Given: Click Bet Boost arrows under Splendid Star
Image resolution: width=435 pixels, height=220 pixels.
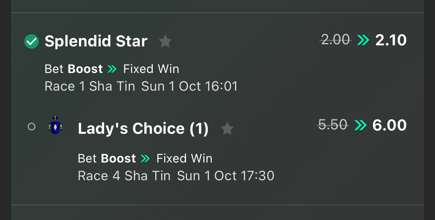Looking at the screenshot, I should pyautogui.click(x=112, y=69).
